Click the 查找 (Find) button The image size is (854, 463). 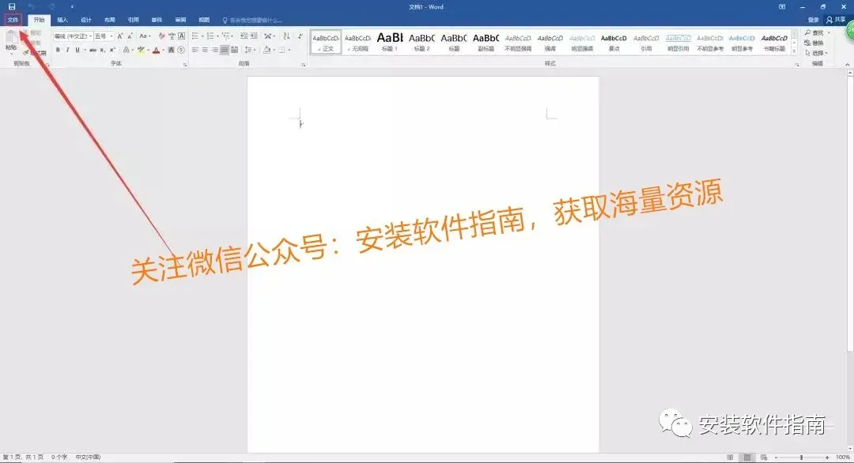[814, 32]
